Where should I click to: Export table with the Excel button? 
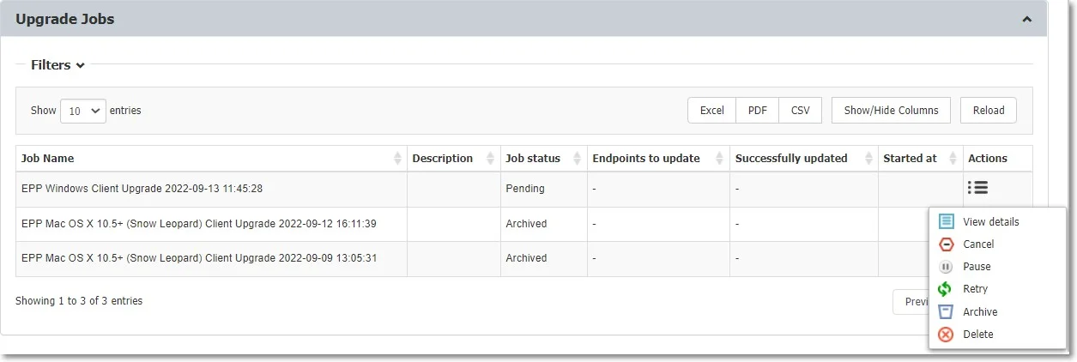coord(712,111)
